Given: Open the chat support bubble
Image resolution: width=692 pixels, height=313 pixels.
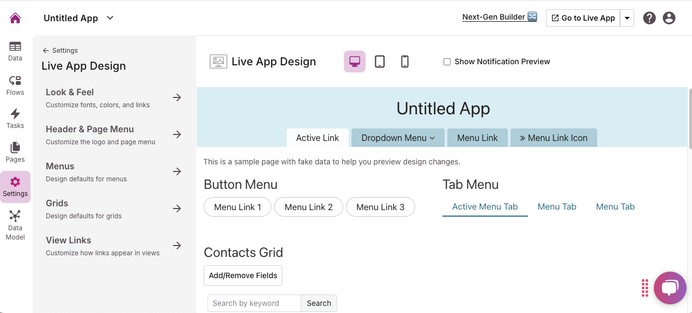Looking at the screenshot, I should 670,288.
